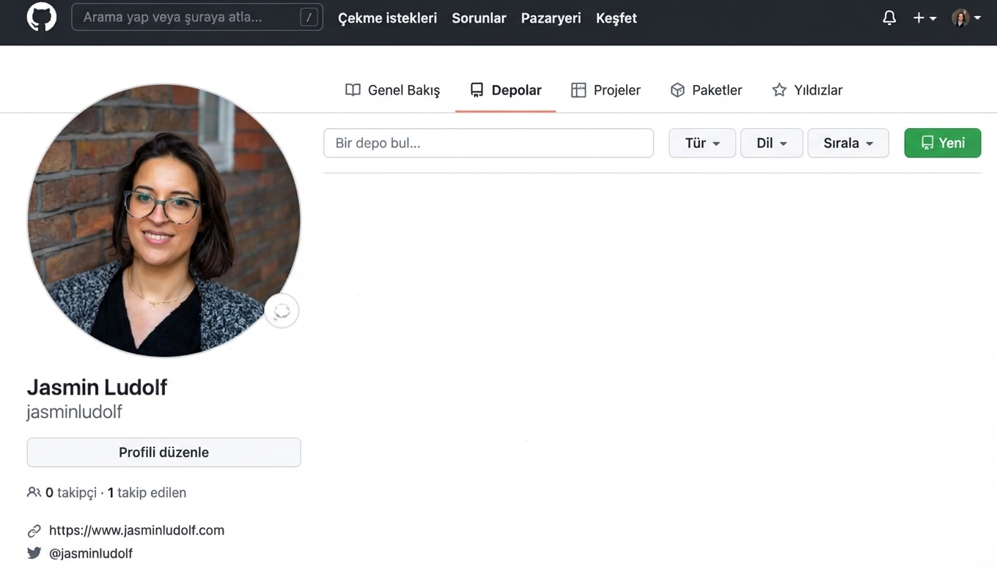
Task: Click the Profili düzenle button
Action: (163, 452)
